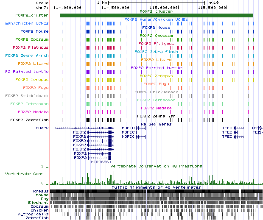
Task: Select the FOXP2 Lizard label on left
Action: coord(33,64)
